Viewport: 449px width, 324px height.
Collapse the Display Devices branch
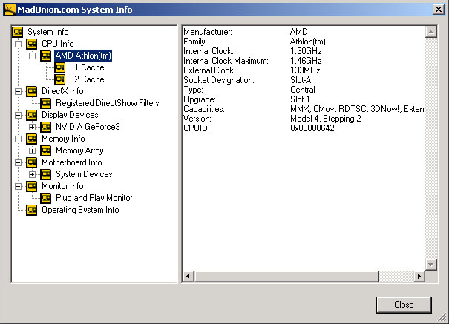tap(18, 115)
